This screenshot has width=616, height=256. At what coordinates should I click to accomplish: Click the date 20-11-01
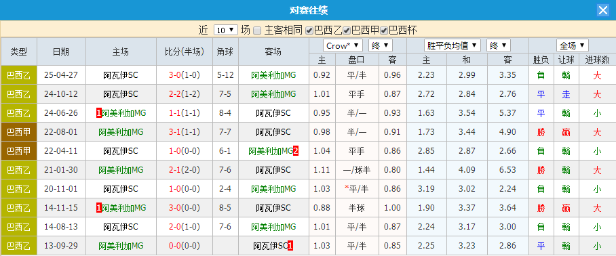point(61,189)
